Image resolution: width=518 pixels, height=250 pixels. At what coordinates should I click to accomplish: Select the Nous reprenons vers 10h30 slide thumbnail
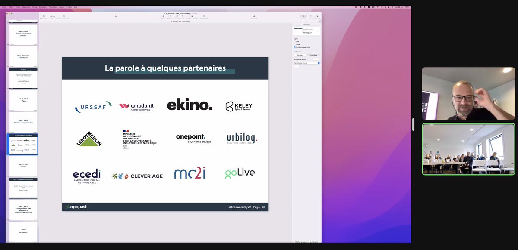23,56
